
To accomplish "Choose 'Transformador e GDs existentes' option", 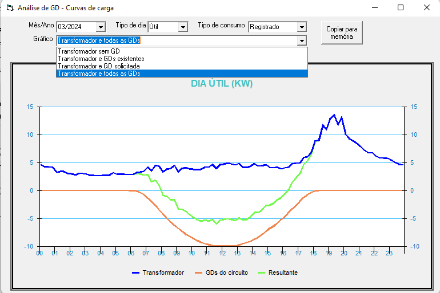I will pyautogui.click(x=101, y=59).
